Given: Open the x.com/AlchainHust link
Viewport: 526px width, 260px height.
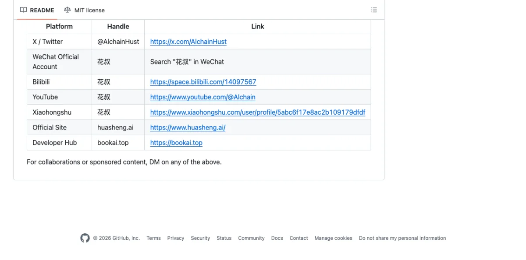Looking at the screenshot, I should [x=188, y=42].
